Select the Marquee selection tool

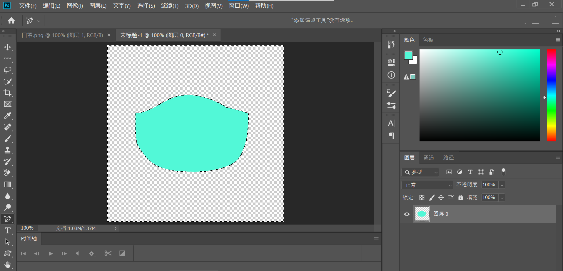point(8,58)
